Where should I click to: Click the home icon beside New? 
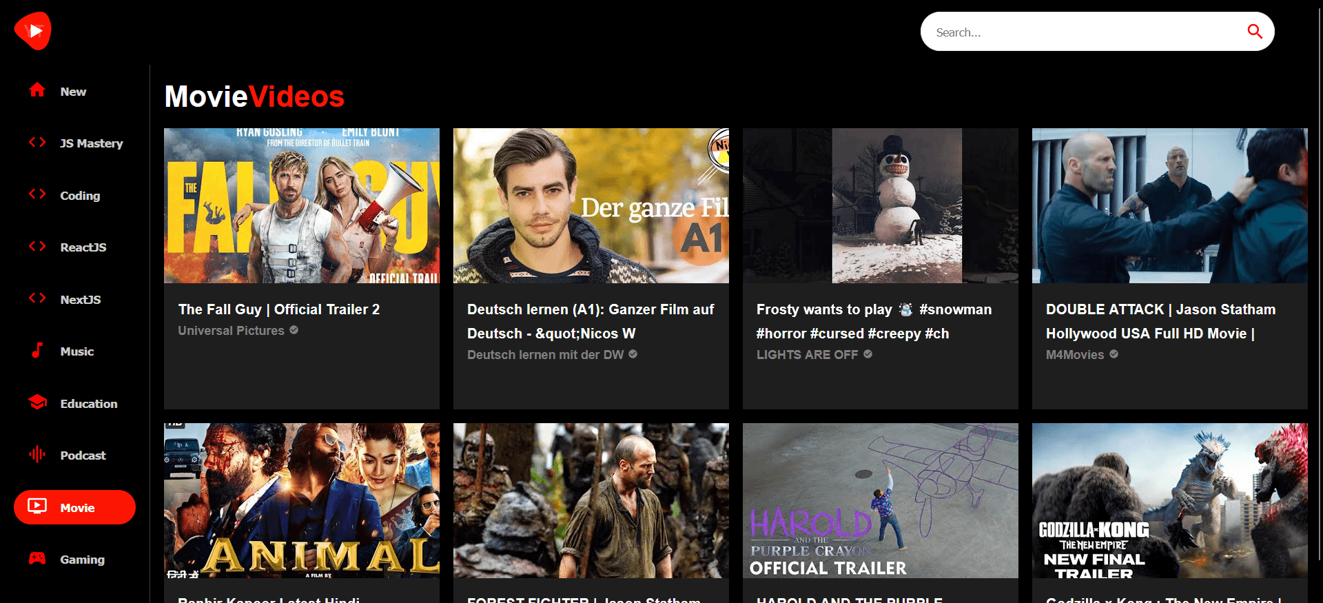(x=37, y=90)
